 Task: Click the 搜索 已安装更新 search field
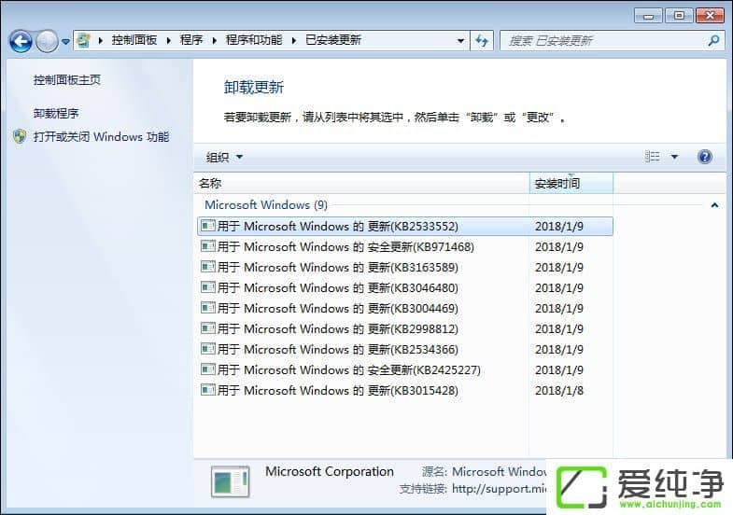pyautogui.click(x=602, y=41)
